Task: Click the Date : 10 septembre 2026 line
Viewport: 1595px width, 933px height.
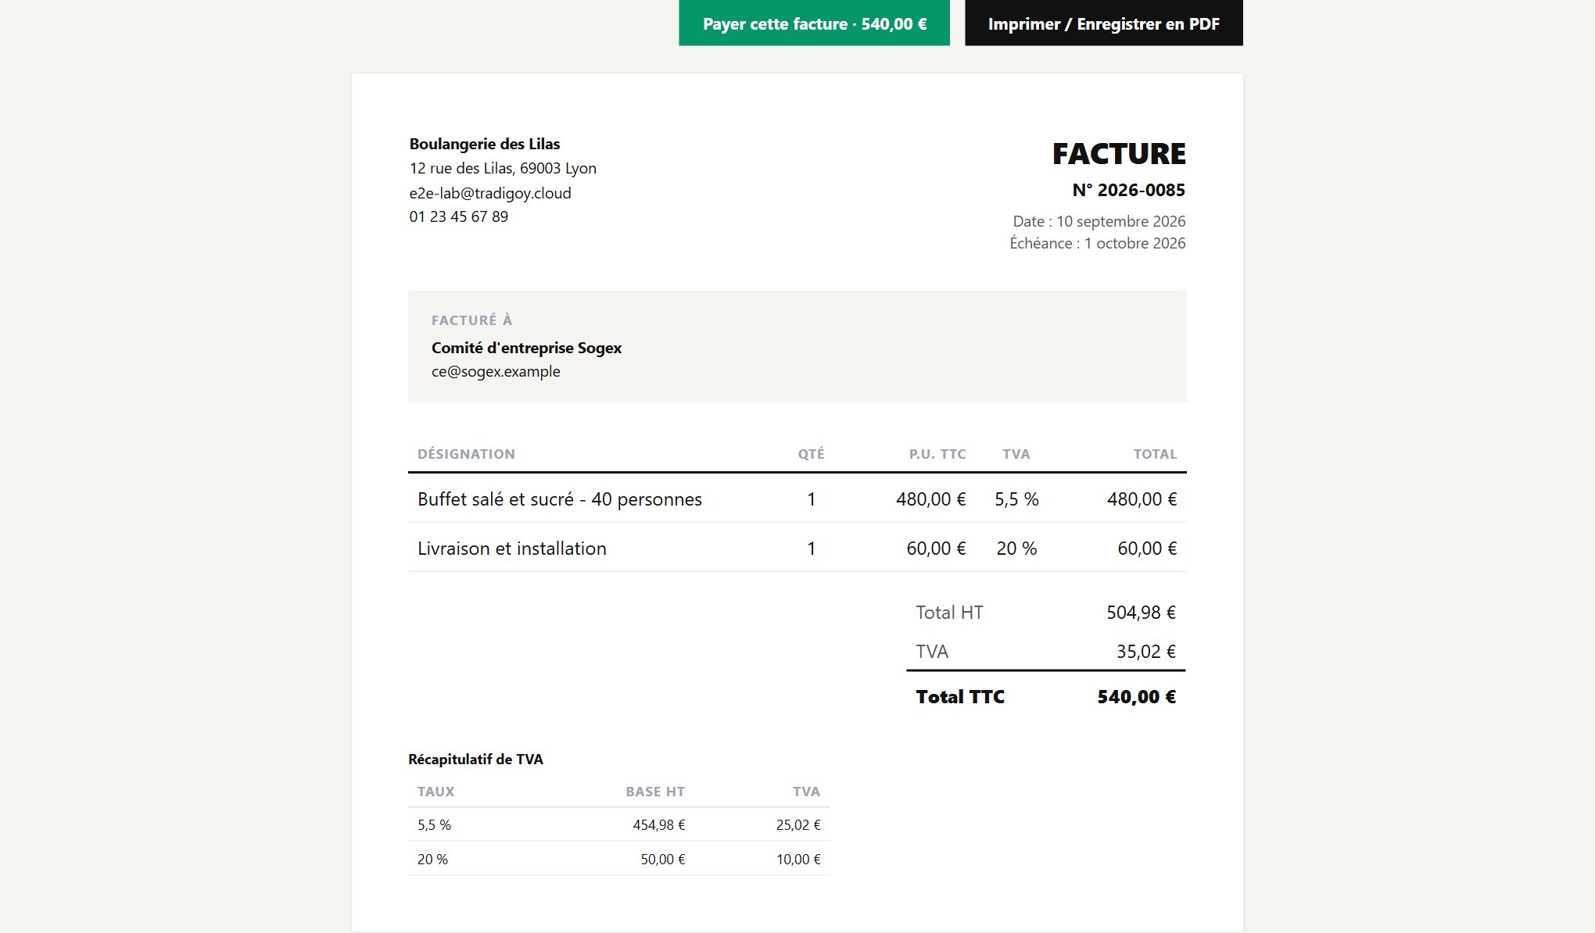Action: (x=1099, y=221)
